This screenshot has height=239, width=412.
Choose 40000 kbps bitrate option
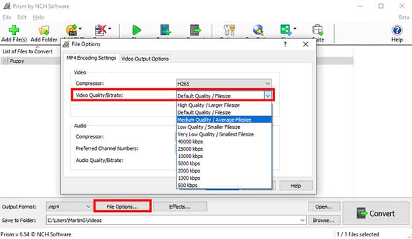click(224, 142)
